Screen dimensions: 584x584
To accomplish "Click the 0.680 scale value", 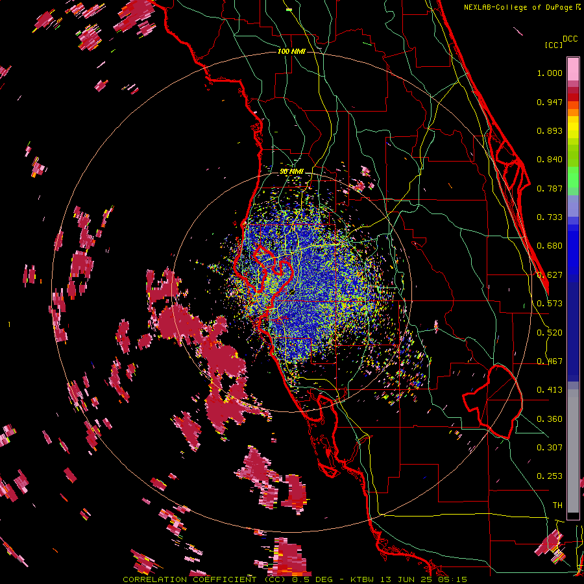I will (x=550, y=246).
